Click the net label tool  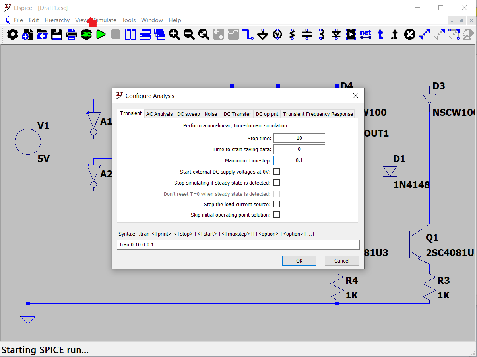(365, 35)
